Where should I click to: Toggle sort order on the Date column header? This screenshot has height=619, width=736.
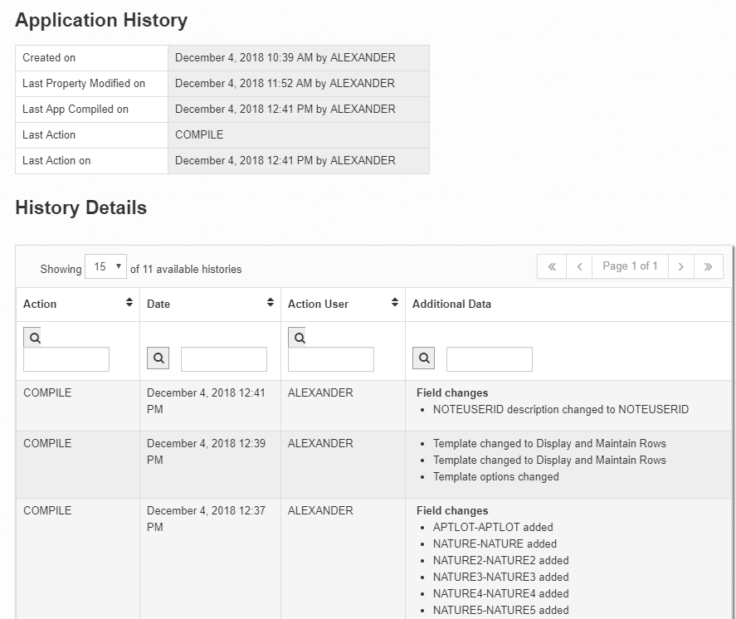(157, 304)
